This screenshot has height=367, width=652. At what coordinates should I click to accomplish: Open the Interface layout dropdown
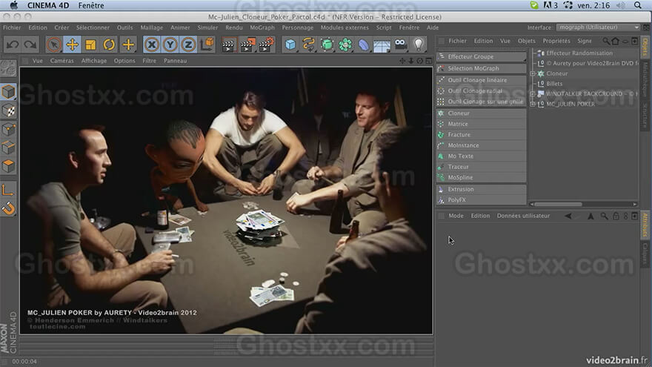(x=599, y=27)
